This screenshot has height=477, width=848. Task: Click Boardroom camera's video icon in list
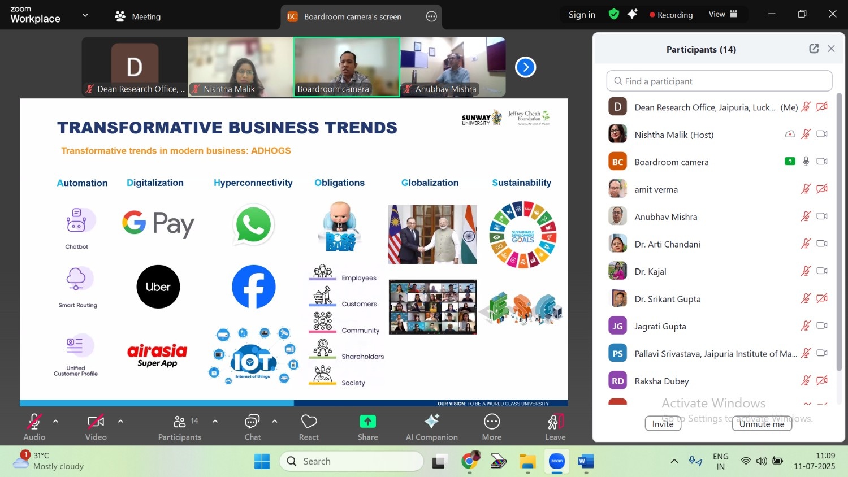[x=822, y=162]
